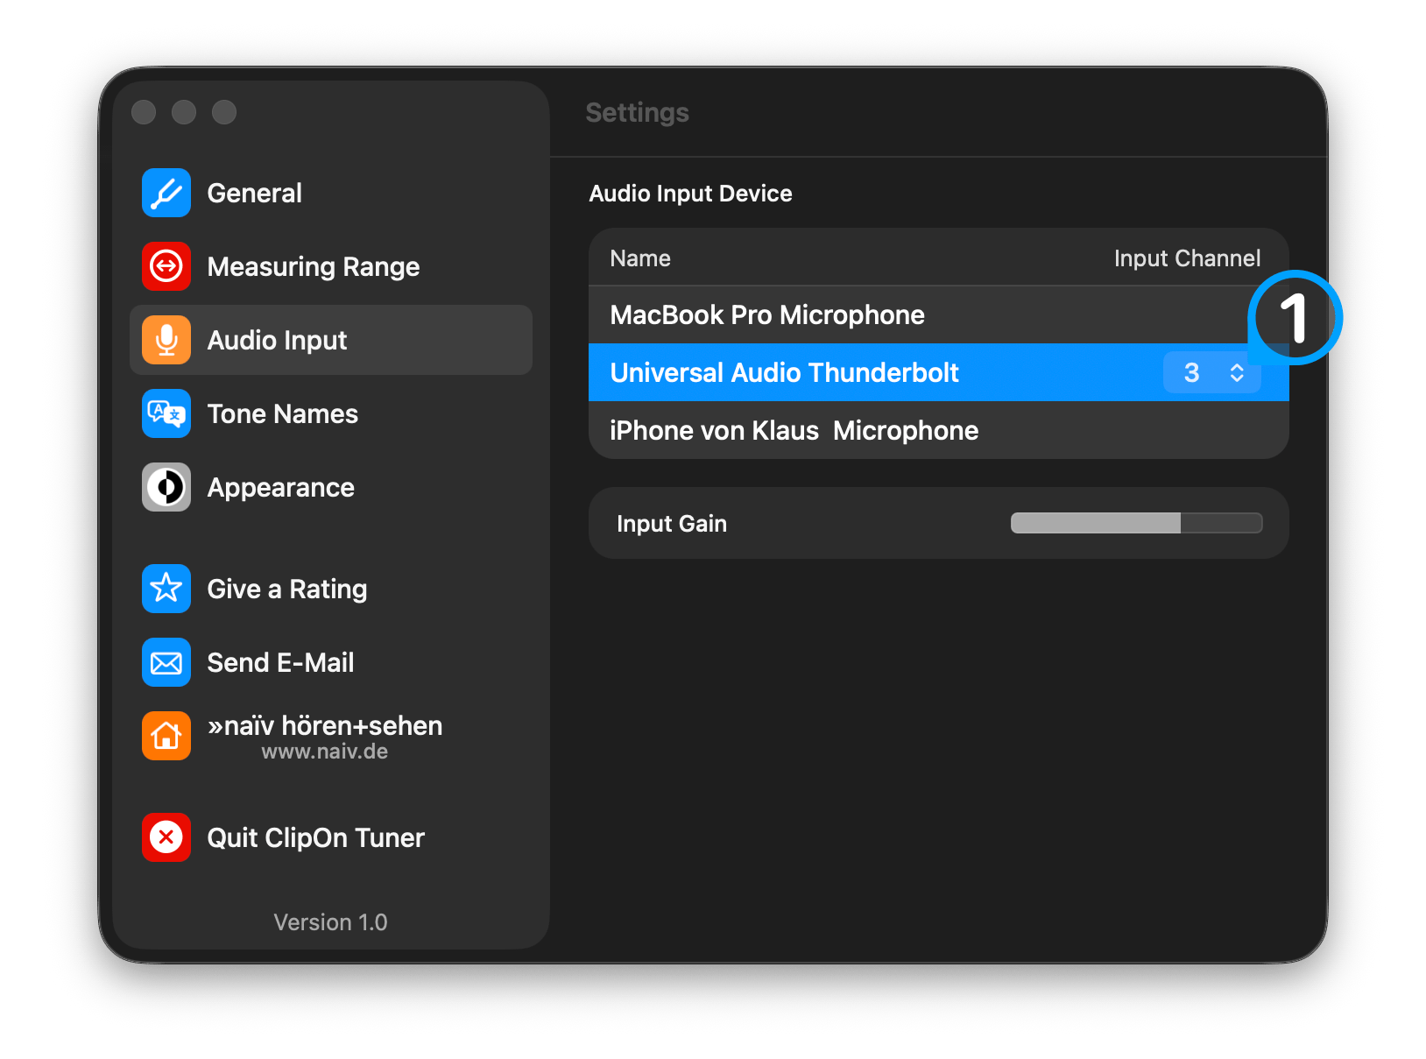Click the General tuning fork icon
The width and height of the screenshot is (1426, 1059).
click(166, 193)
